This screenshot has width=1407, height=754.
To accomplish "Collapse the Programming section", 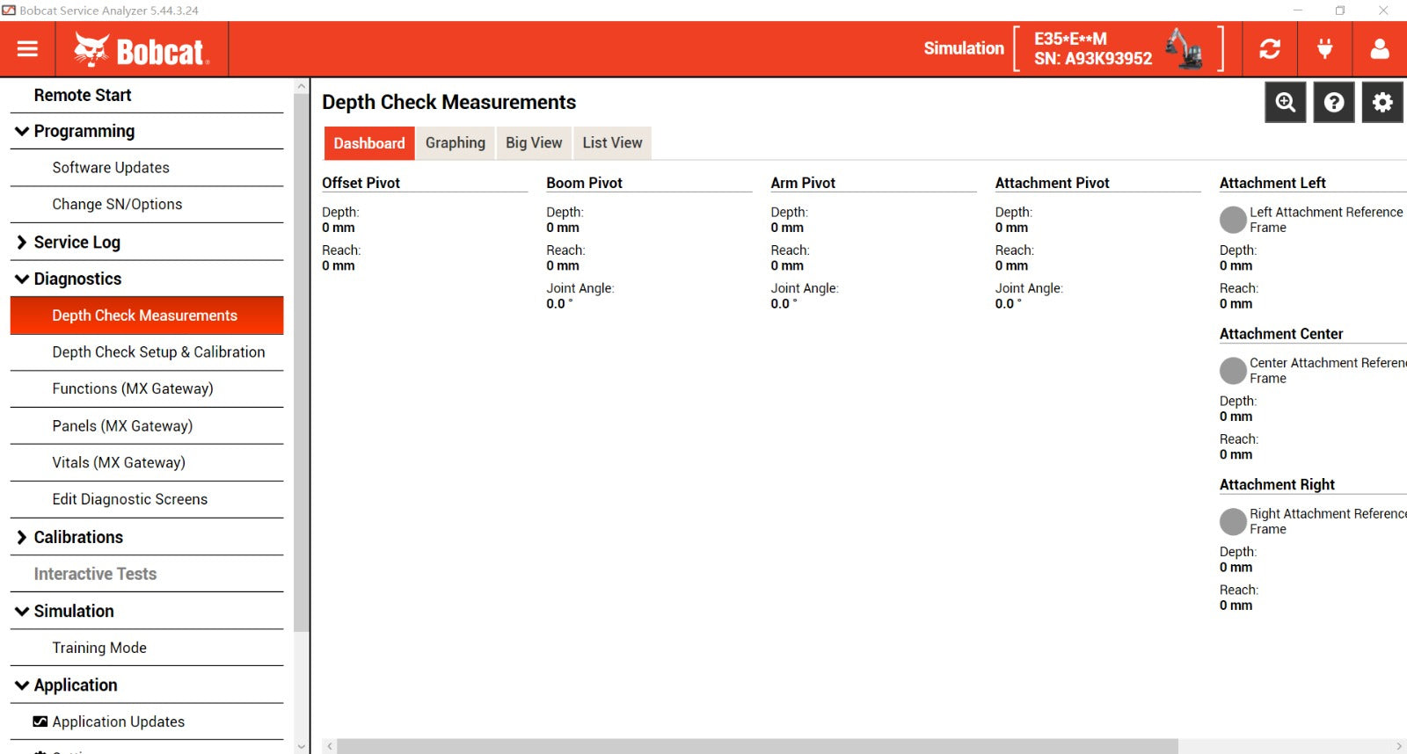I will point(23,132).
